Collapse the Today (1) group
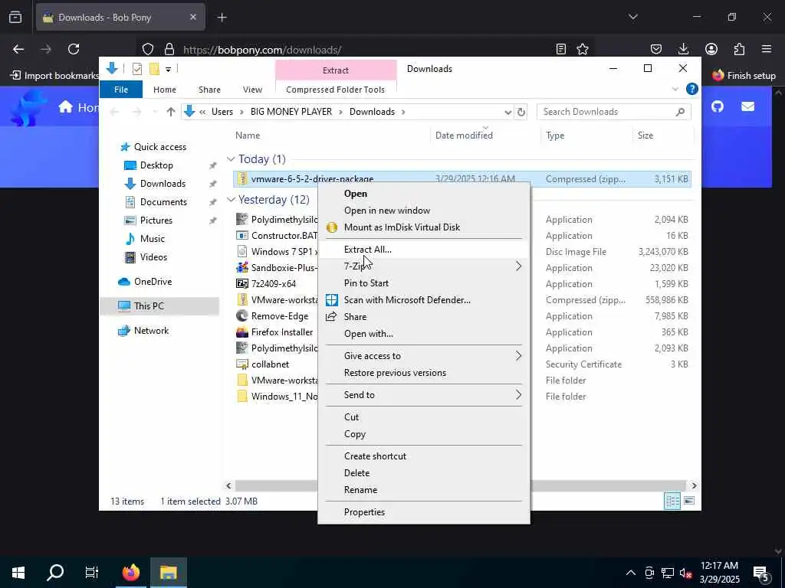Screen dimensions: 785x588 click(231, 159)
